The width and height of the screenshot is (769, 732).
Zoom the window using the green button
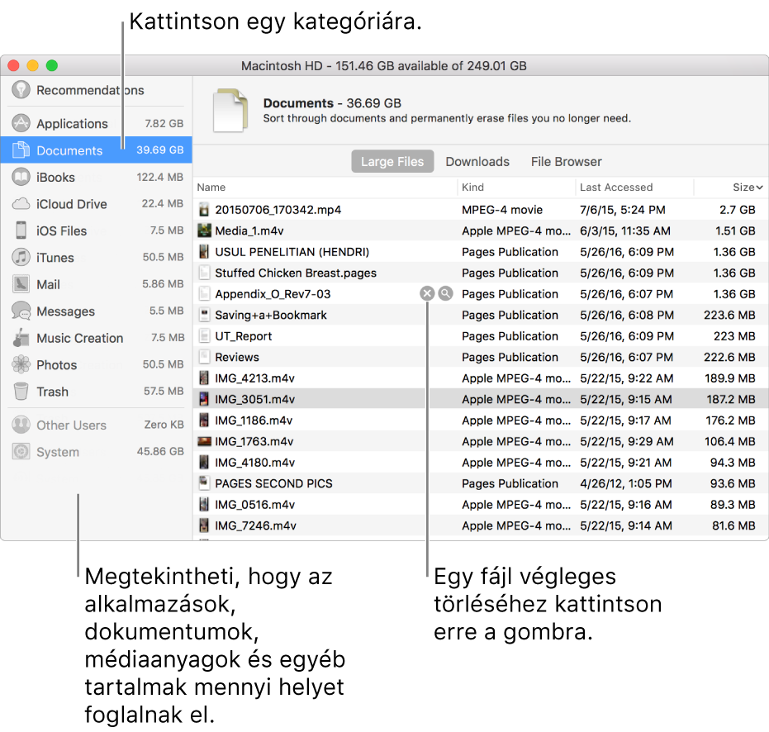(51, 66)
